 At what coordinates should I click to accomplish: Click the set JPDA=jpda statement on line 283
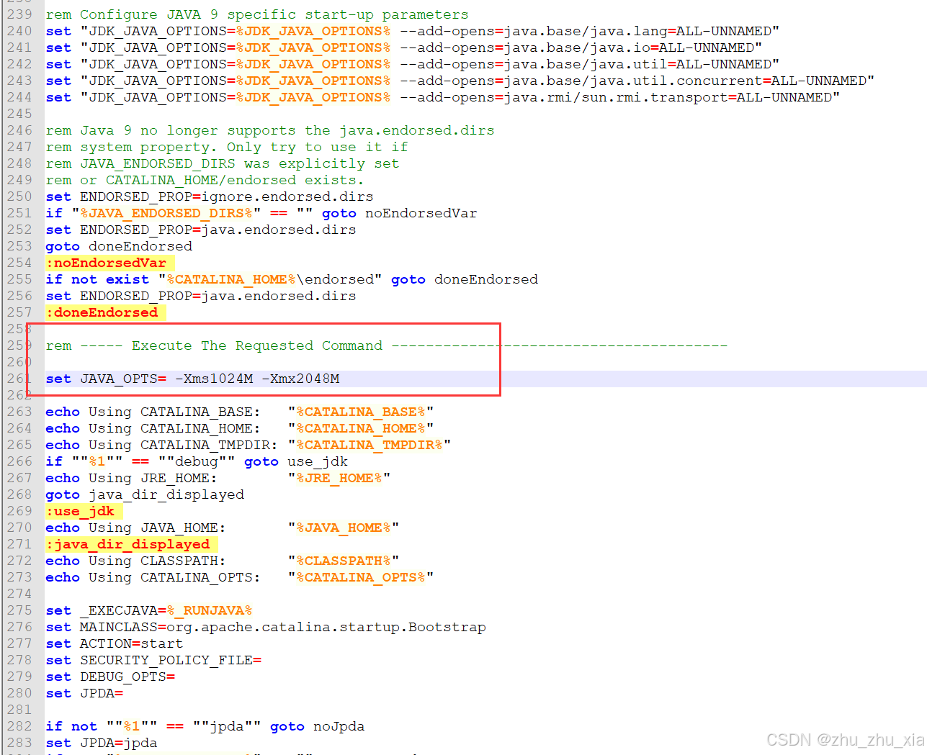click(101, 743)
